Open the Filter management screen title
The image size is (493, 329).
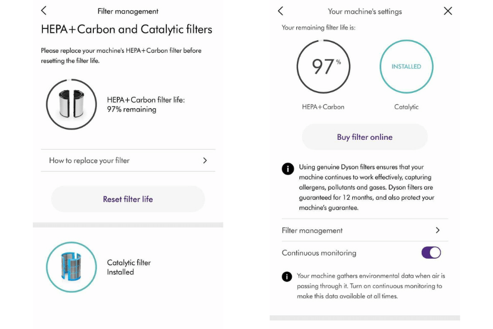pos(127,10)
